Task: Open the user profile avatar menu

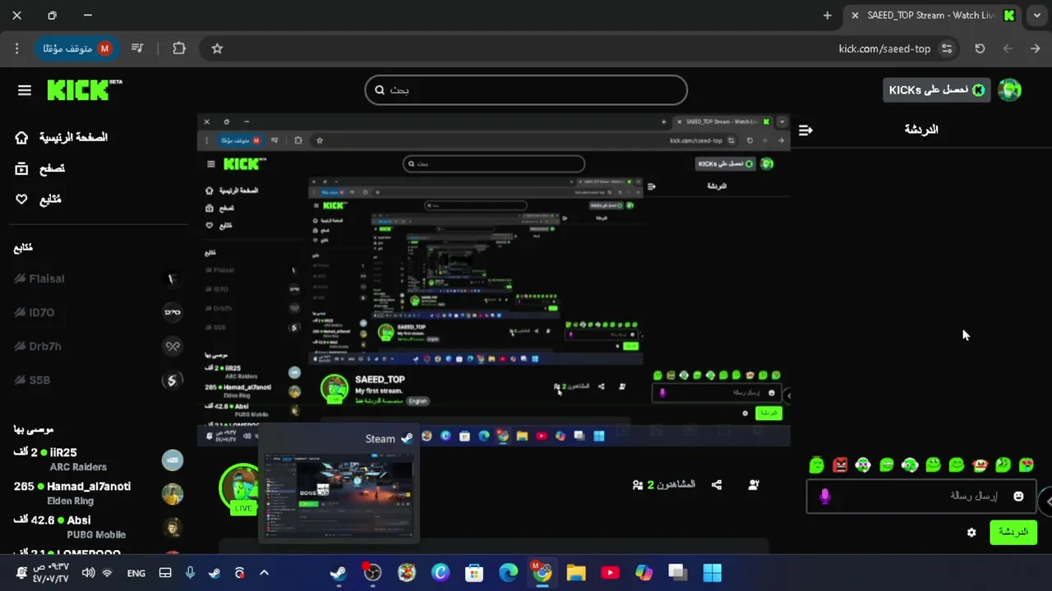Action: coord(1009,89)
